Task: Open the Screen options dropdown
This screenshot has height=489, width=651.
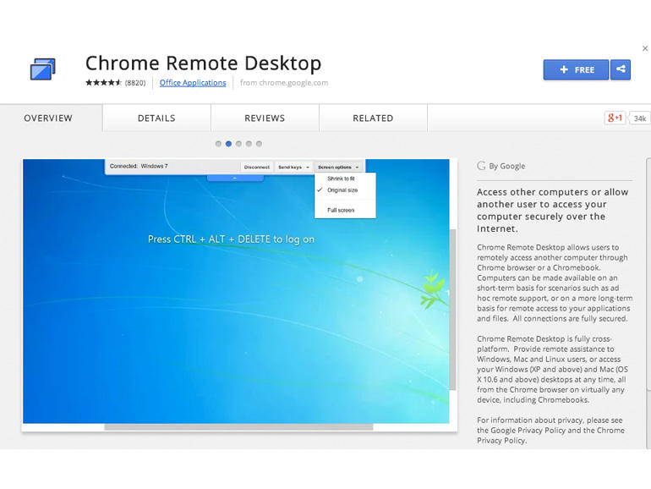Action: (x=338, y=167)
